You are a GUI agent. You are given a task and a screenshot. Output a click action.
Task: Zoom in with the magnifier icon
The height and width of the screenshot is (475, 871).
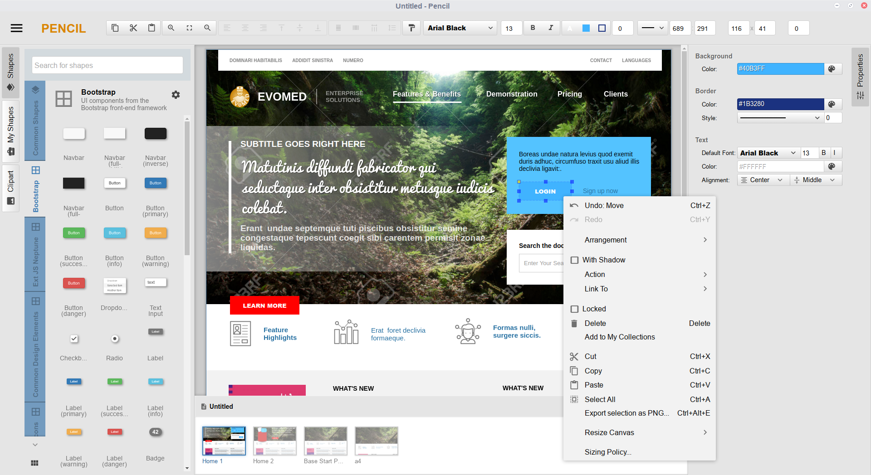tap(171, 28)
